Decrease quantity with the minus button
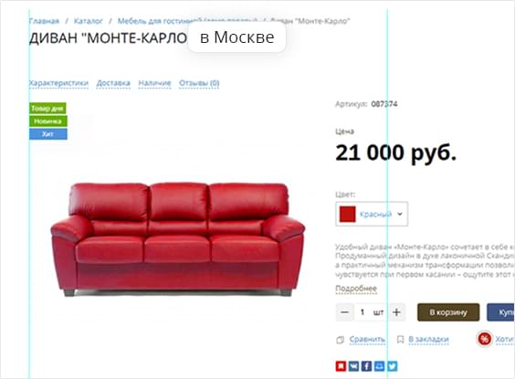Screen dimensions: 515x379 click(344, 312)
